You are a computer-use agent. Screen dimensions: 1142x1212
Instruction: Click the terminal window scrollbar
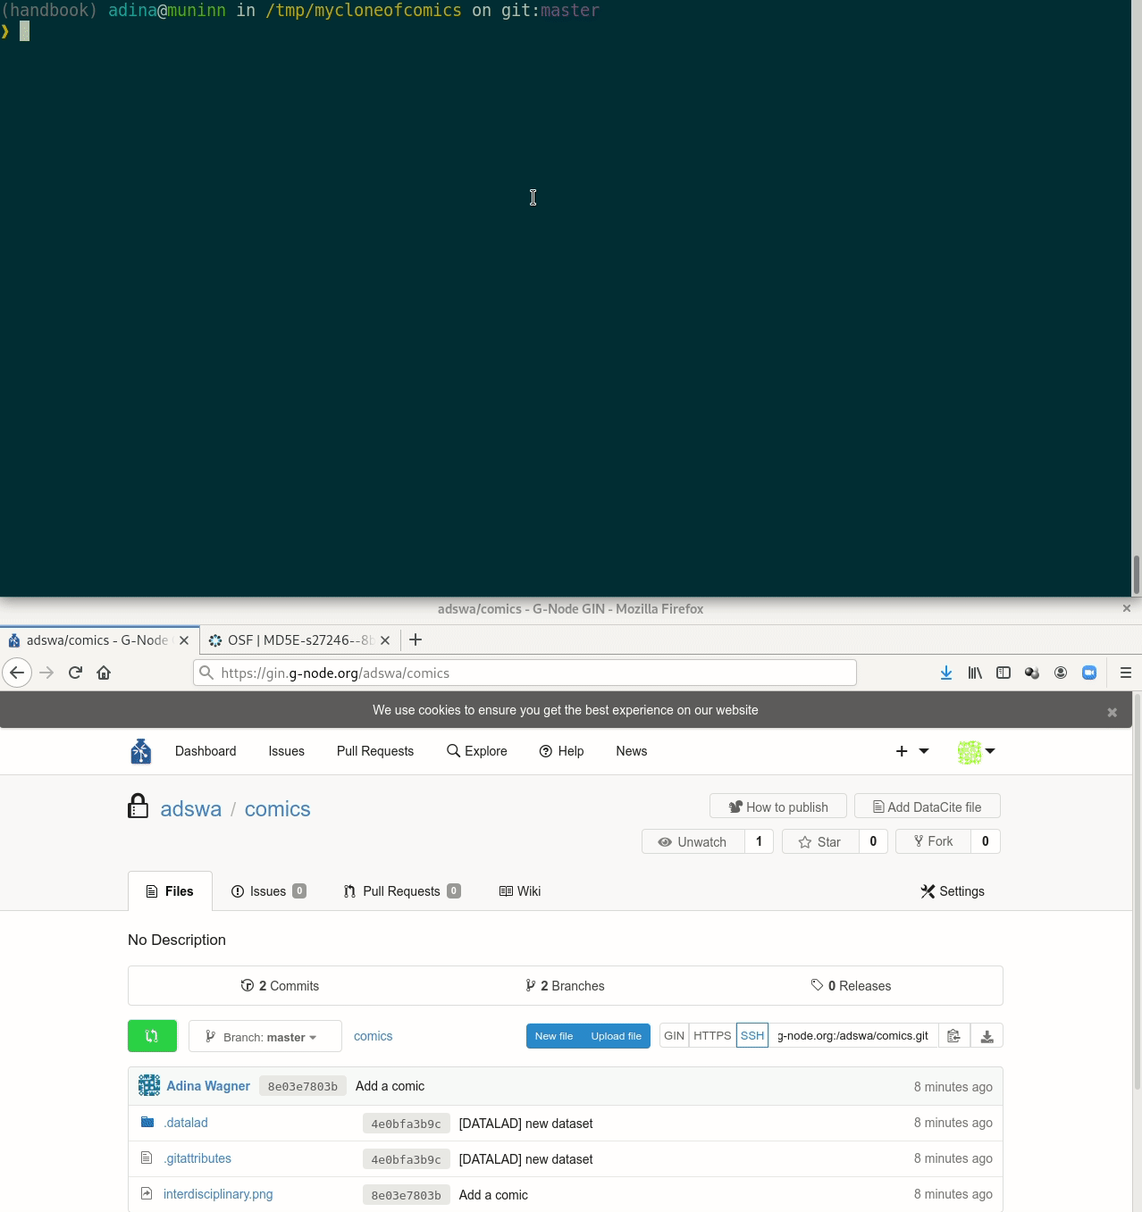1136,574
